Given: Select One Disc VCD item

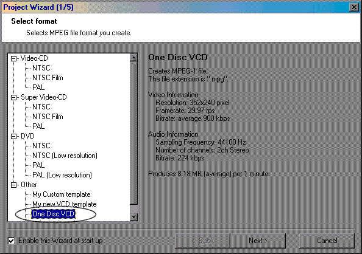Looking at the screenshot, I should pos(54,214).
